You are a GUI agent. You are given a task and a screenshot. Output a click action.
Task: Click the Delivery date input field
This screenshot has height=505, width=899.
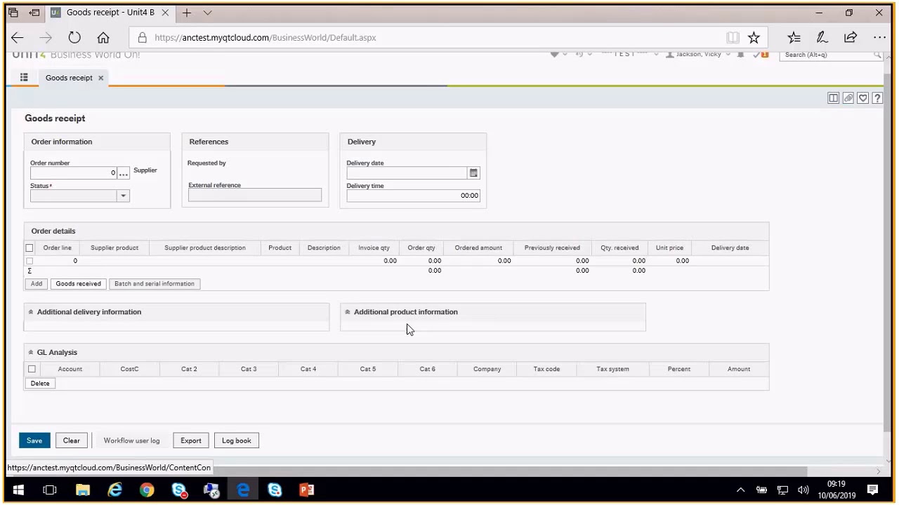[407, 173]
